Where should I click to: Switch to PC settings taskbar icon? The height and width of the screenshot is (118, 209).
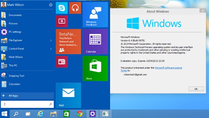click(x=92, y=114)
